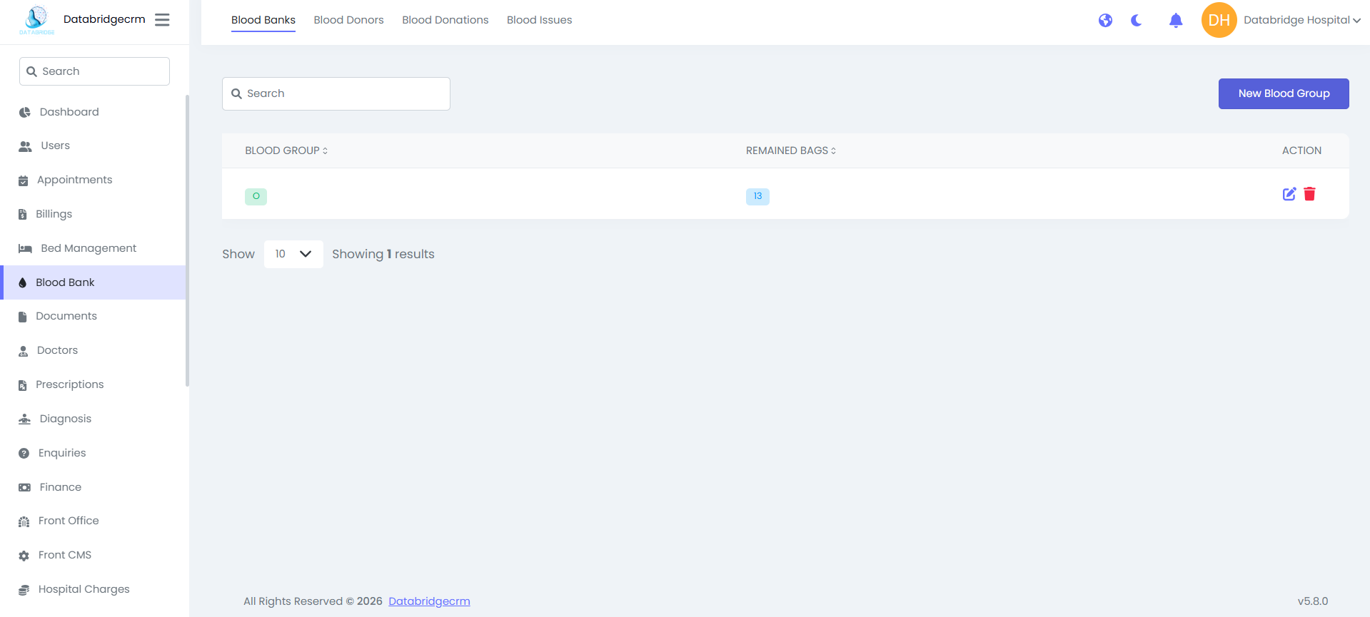Click the Enquiries question icon
Viewport: 1370px width, 617px height.
point(24,453)
